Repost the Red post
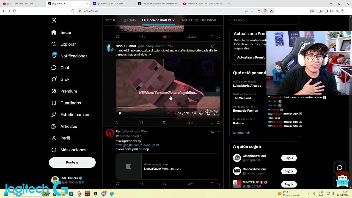The image size is (352, 198). (141, 184)
